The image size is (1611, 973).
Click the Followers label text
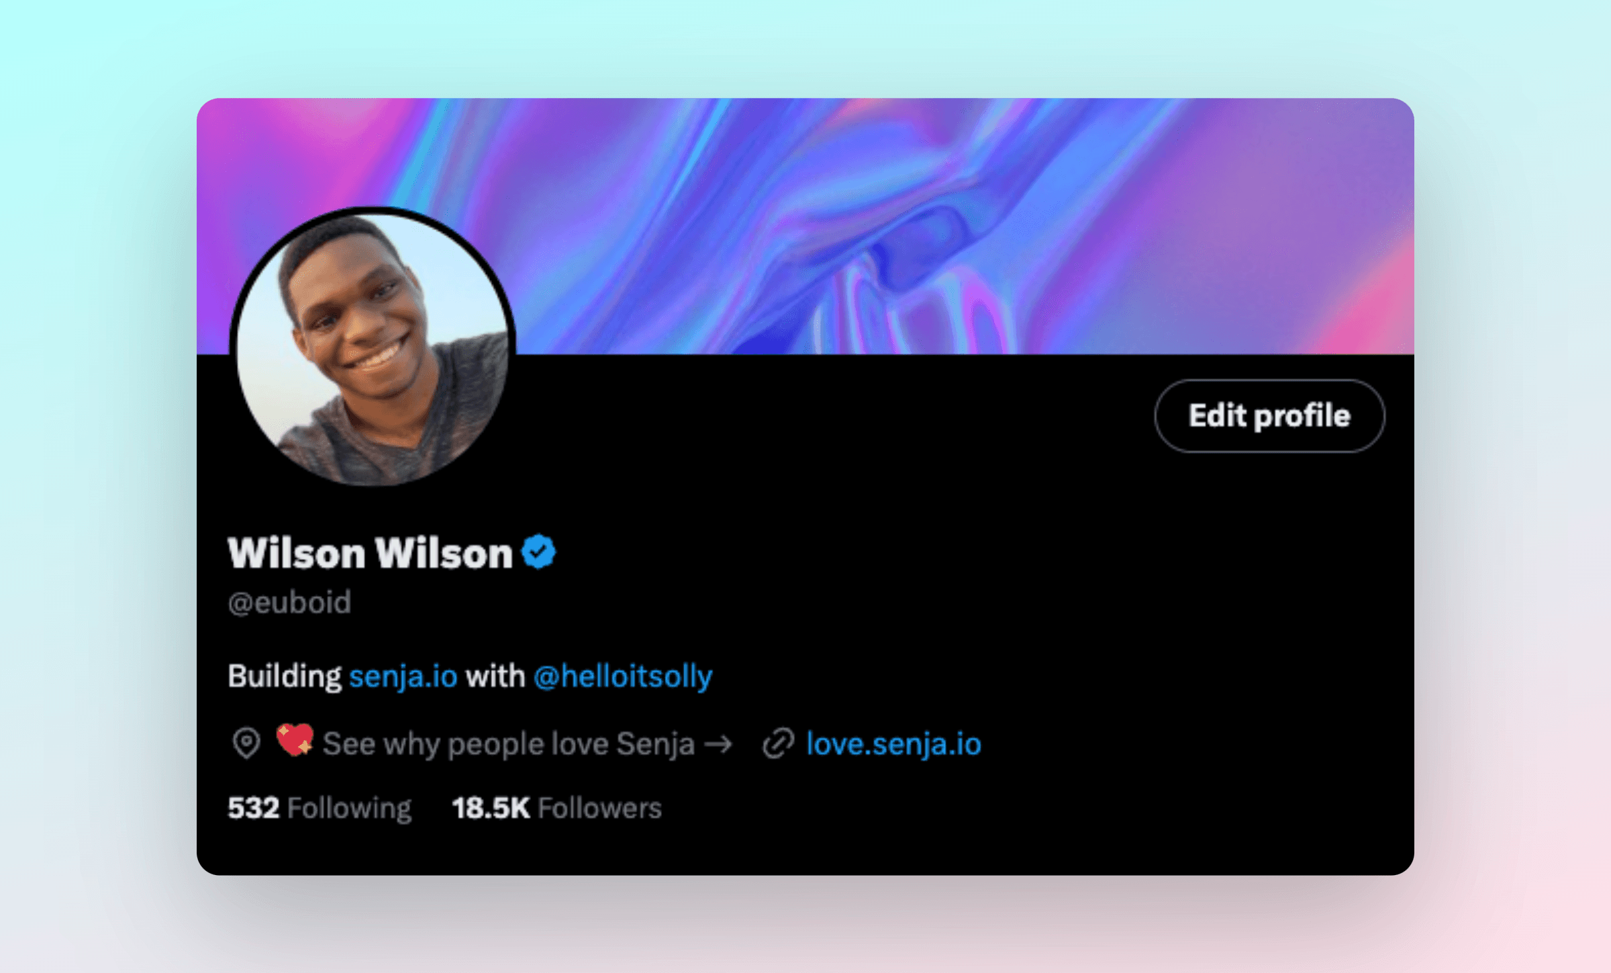click(x=600, y=808)
